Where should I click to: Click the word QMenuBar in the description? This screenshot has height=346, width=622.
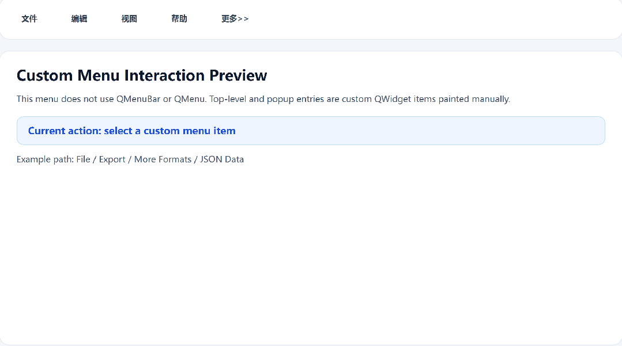coord(138,99)
